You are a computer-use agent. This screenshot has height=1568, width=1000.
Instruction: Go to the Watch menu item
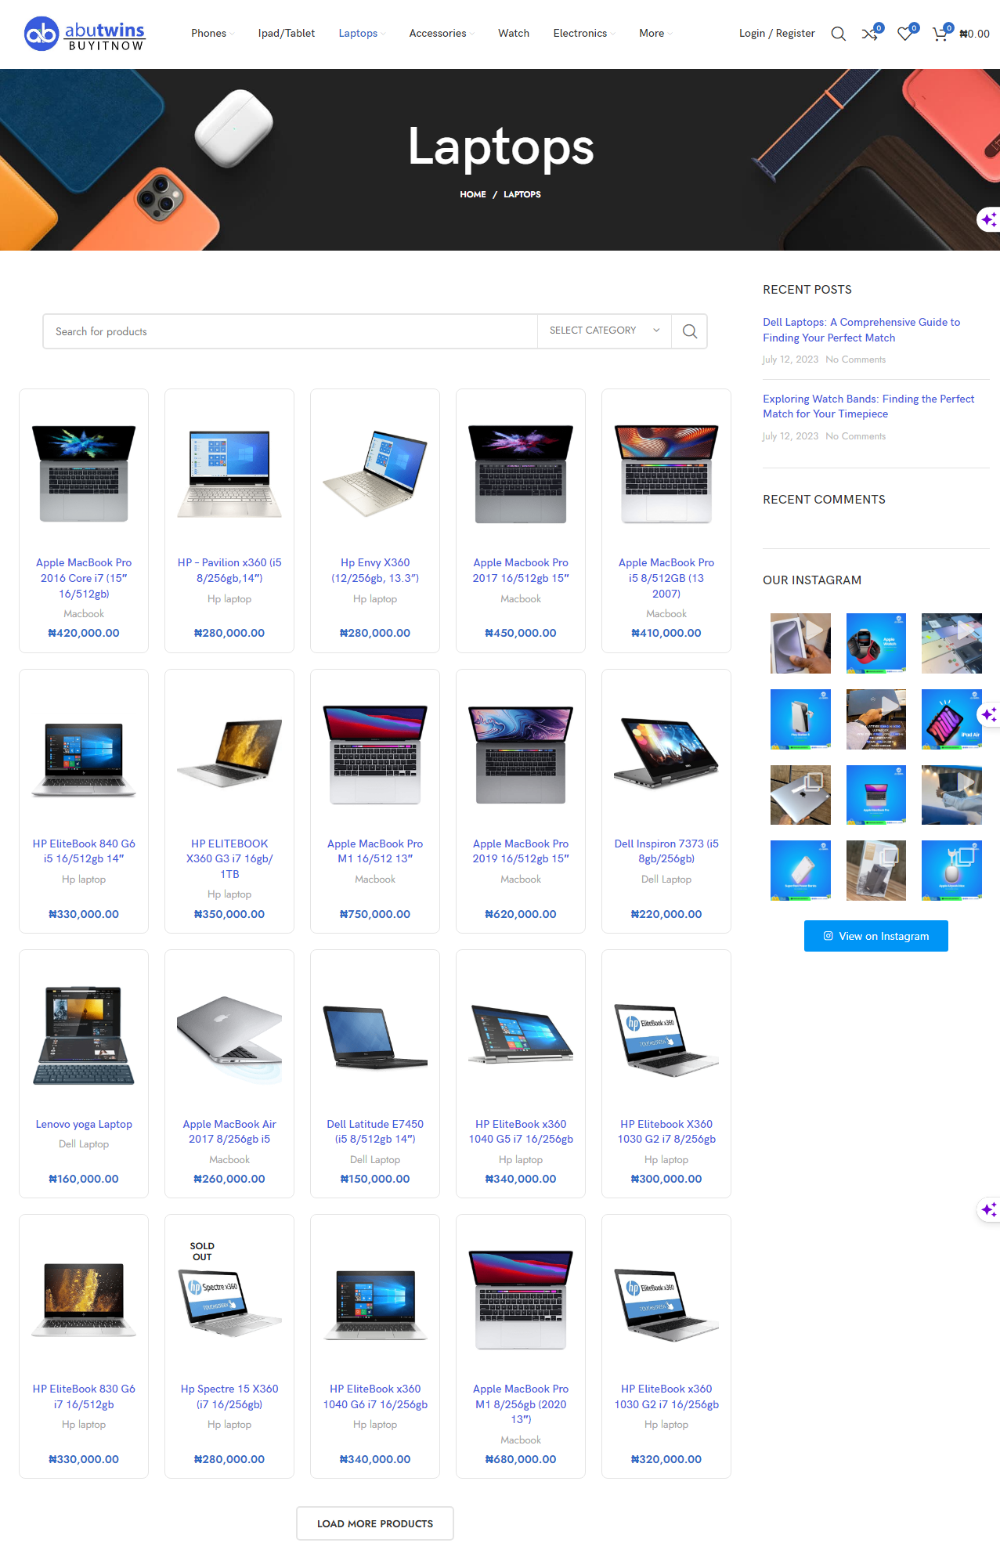(514, 34)
